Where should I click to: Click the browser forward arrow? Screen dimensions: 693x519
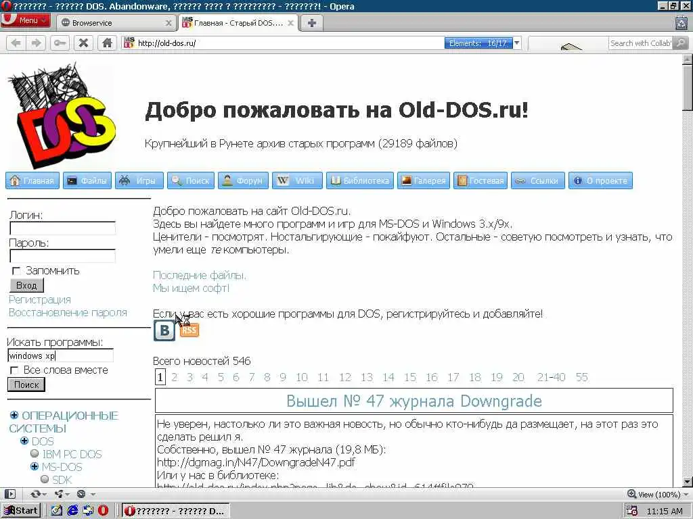pyautogui.click(x=37, y=43)
